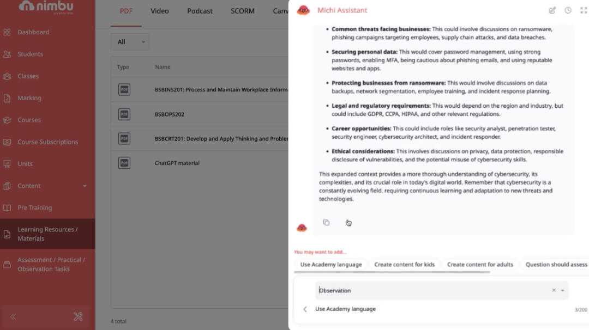
Task: Open the settings wrench at sidebar bottom
Action: coord(78,316)
